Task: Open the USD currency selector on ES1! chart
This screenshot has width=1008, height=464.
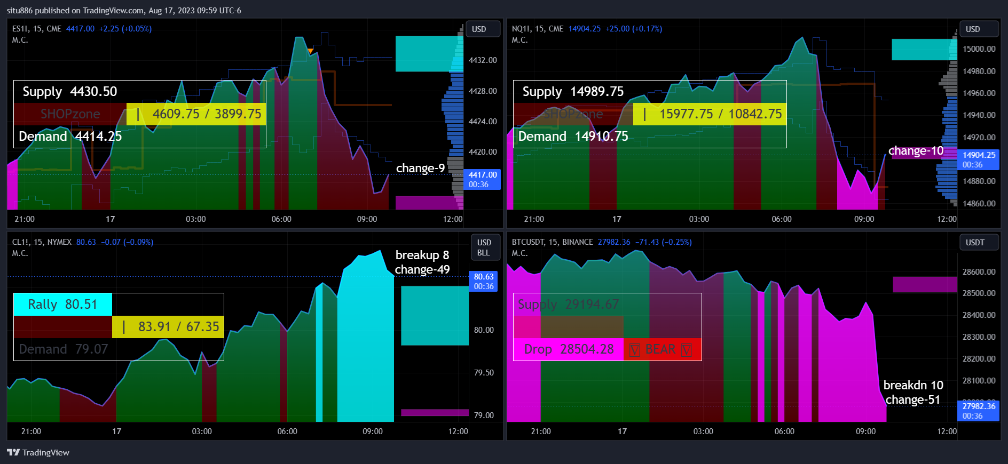Action: (x=483, y=29)
